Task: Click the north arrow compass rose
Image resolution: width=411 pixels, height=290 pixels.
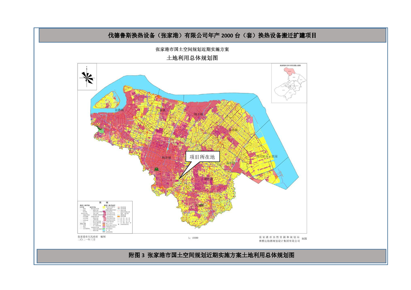Action: tap(87, 77)
